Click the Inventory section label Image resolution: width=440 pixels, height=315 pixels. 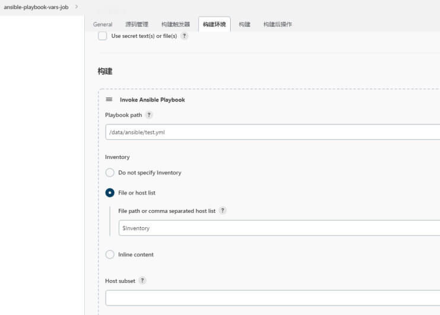117,157
